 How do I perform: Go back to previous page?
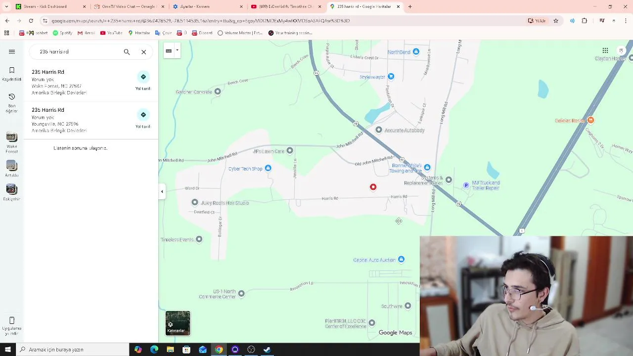point(7,21)
